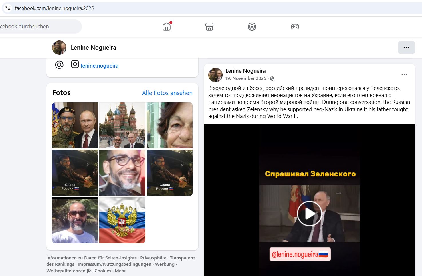Screen dimensions: 422x276
Task: Click the @ symbol icon in the contact card
Action: [59, 65]
